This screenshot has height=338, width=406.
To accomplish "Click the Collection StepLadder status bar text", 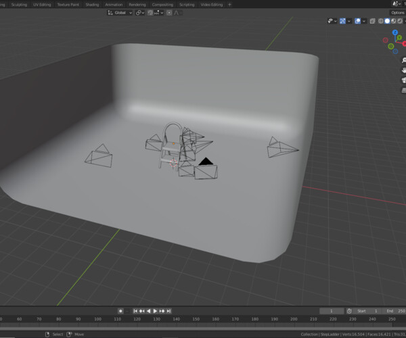I will coord(319,335).
